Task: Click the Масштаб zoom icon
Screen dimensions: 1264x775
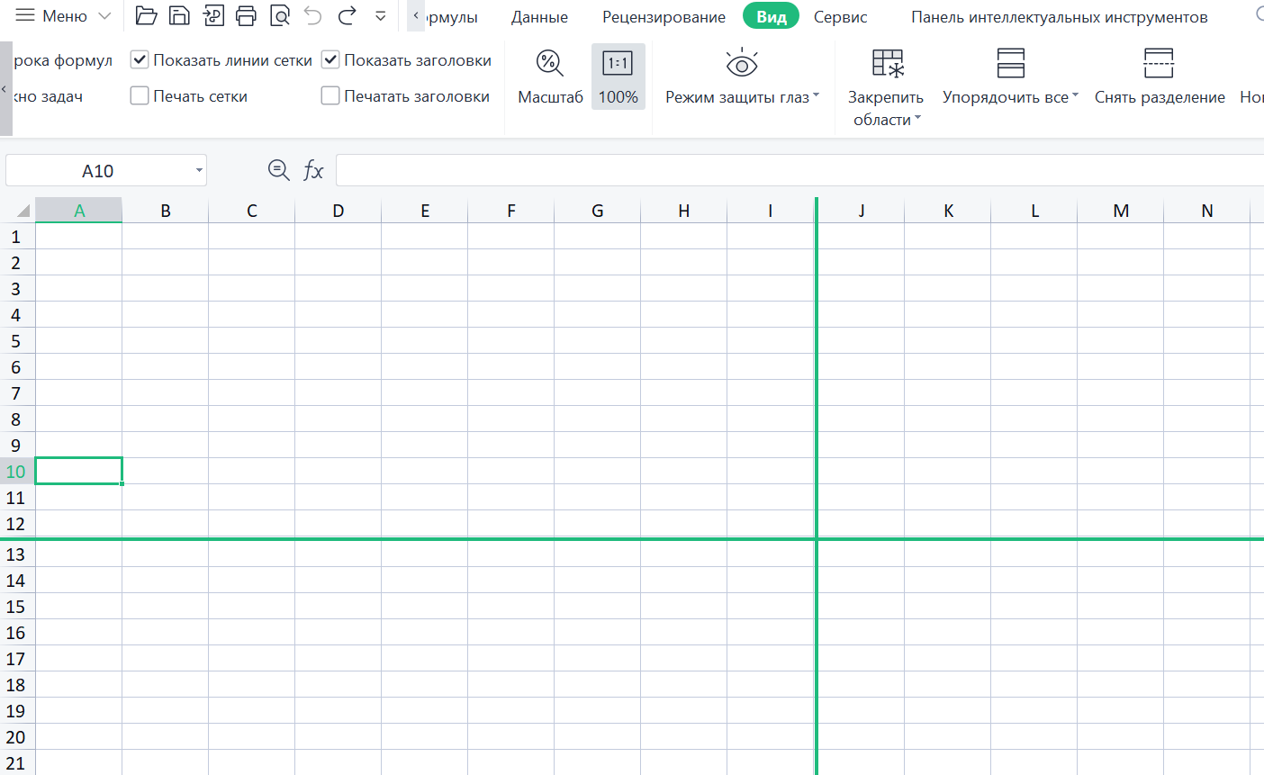Action: (x=549, y=64)
